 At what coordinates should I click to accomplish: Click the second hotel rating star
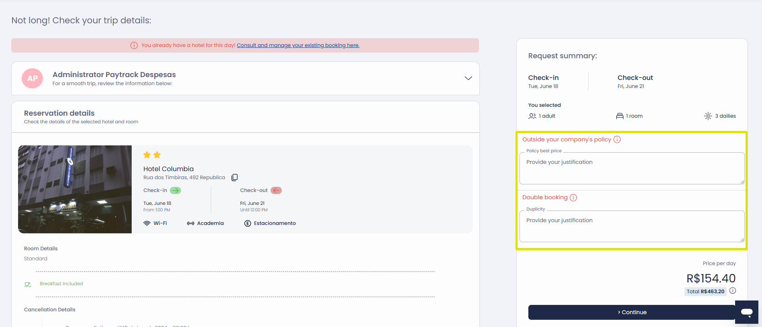pos(157,155)
